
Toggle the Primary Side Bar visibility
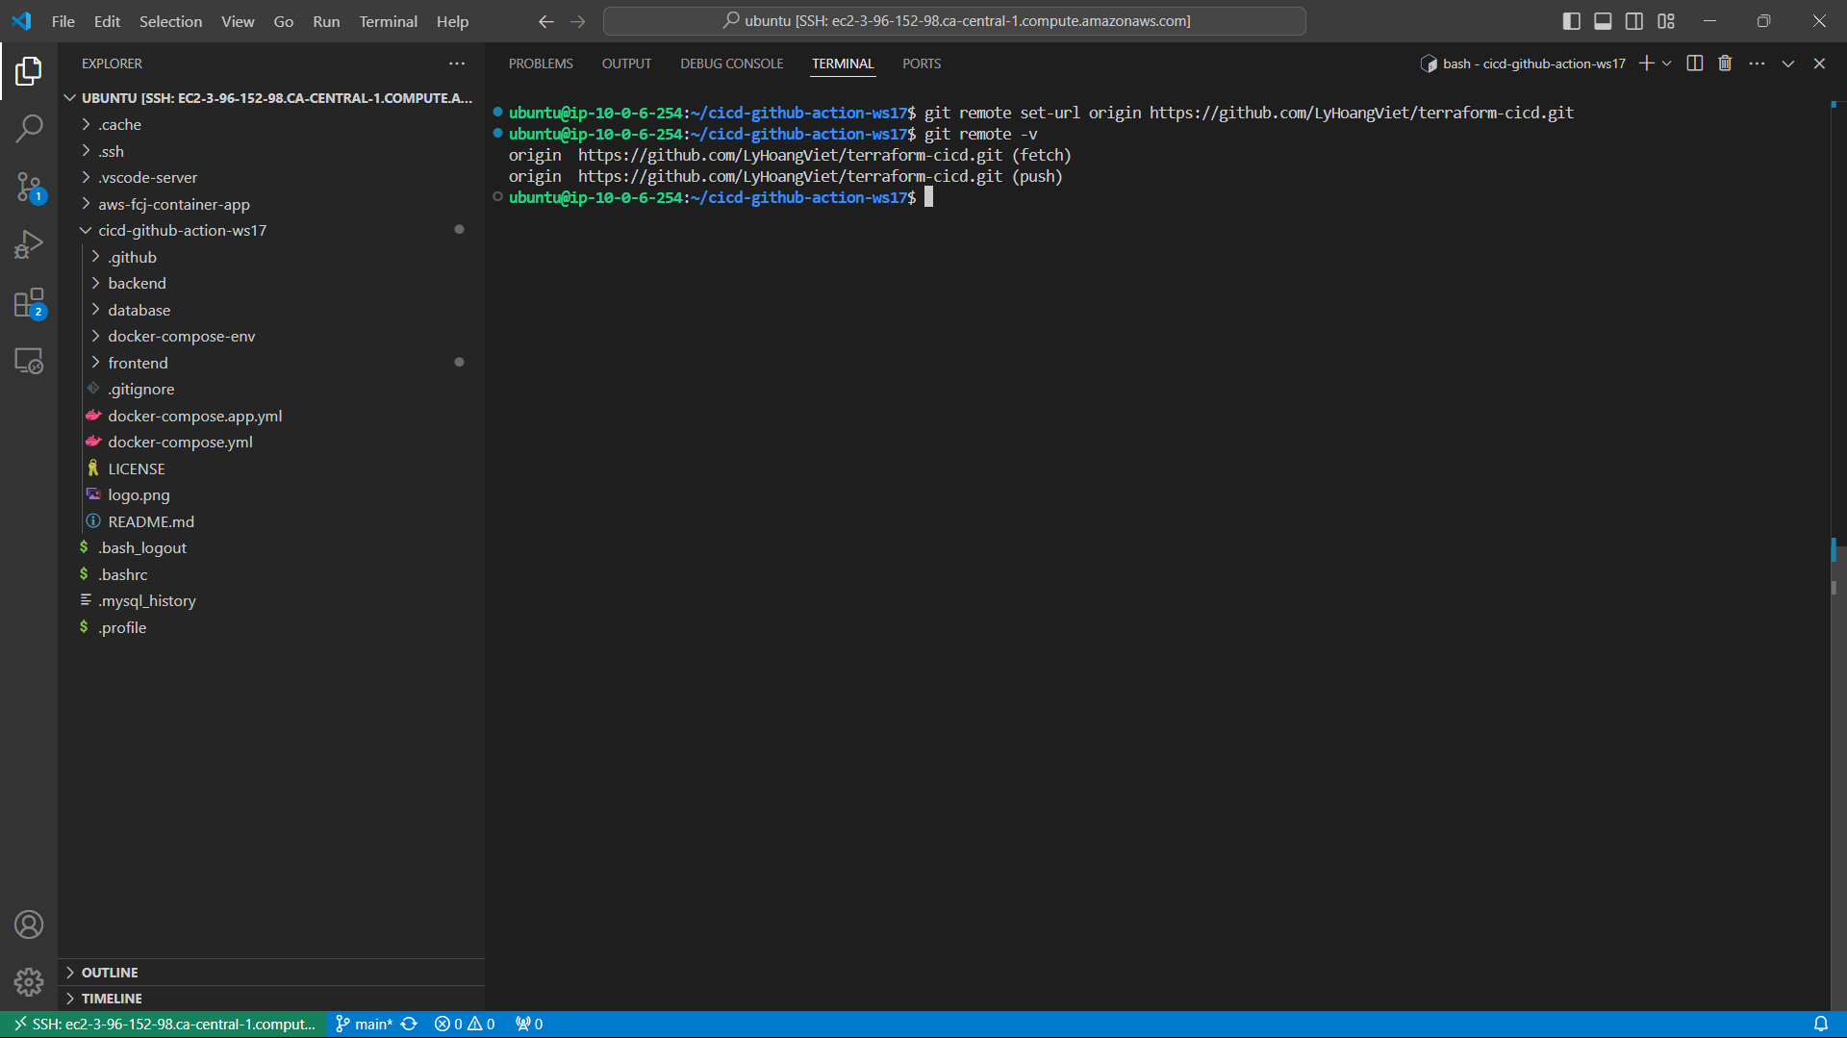tap(1572, 21)
